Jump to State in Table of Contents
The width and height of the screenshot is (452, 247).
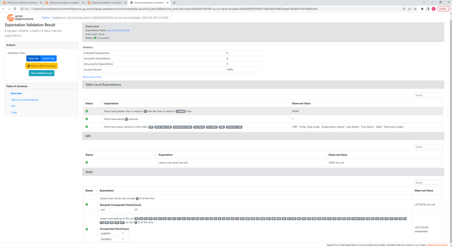pos(14,113)
